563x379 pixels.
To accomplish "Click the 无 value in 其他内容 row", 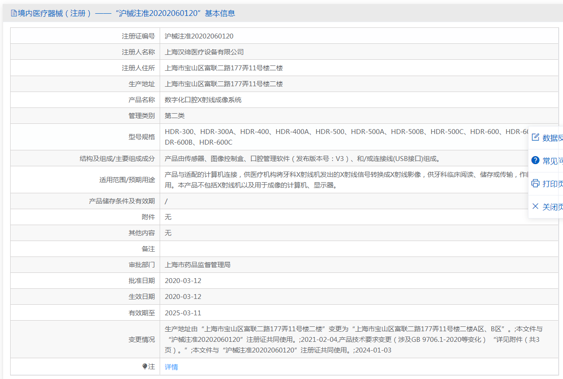I will (168, 233).
